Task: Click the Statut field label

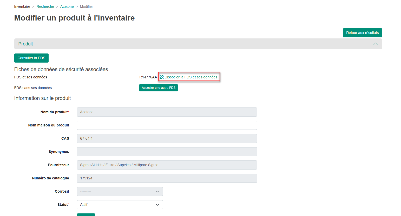Action: (x=63, y=205)
